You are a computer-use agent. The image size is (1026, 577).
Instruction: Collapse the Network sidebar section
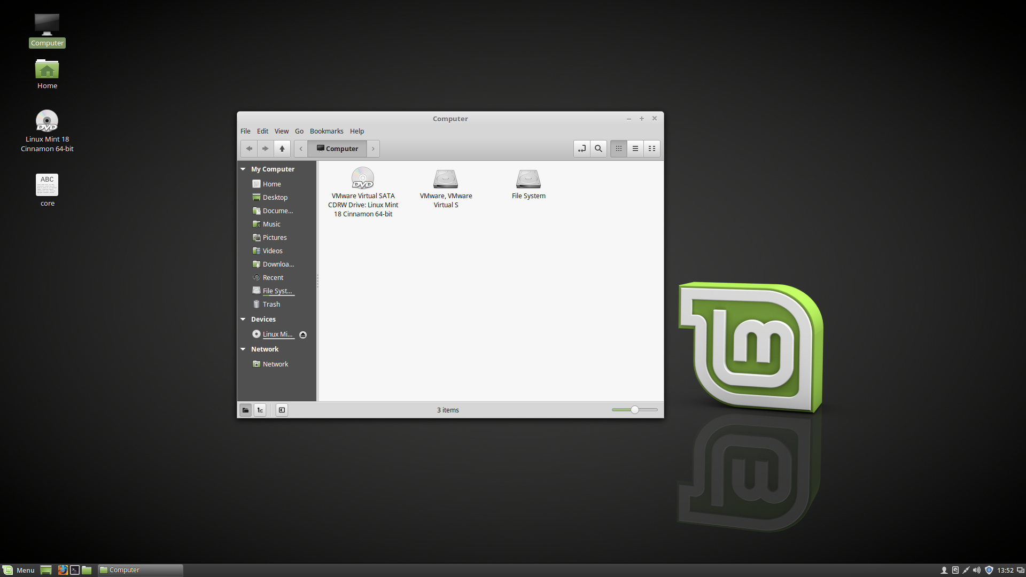pyautogui.click(x=243, y=349)
